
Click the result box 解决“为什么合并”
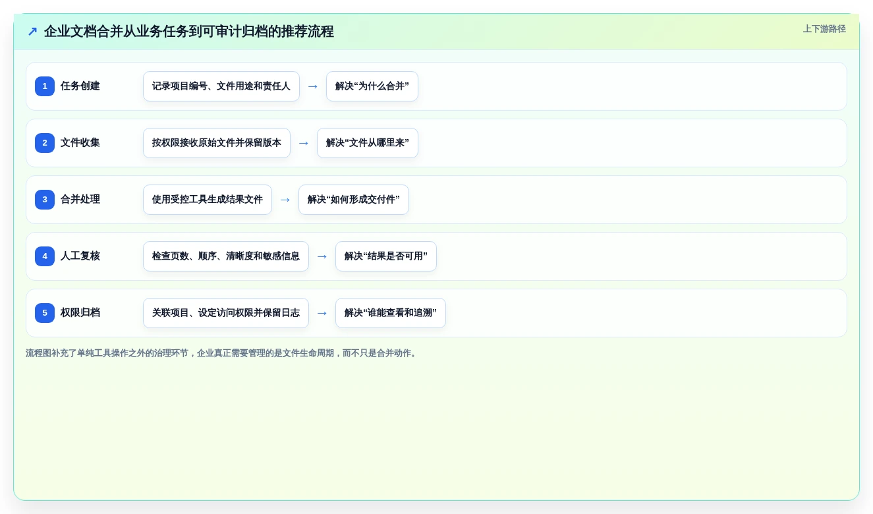click(x=372, y=86)
